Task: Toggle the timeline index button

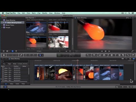Action: pos(5,87)
